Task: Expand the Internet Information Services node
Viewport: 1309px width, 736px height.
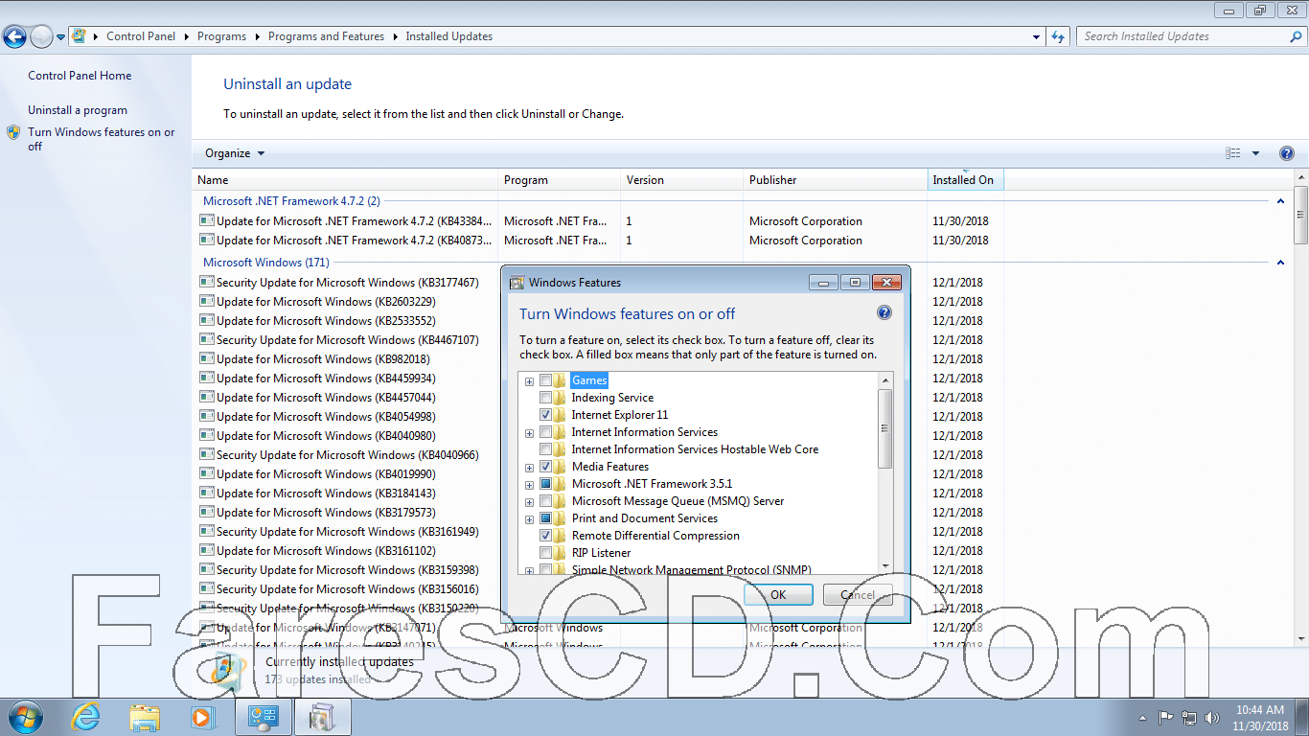Action: pos(529,433)
